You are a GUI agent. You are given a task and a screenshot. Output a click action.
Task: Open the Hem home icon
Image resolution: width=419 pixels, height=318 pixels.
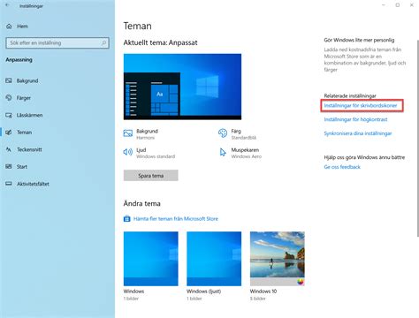click(9, 26)
